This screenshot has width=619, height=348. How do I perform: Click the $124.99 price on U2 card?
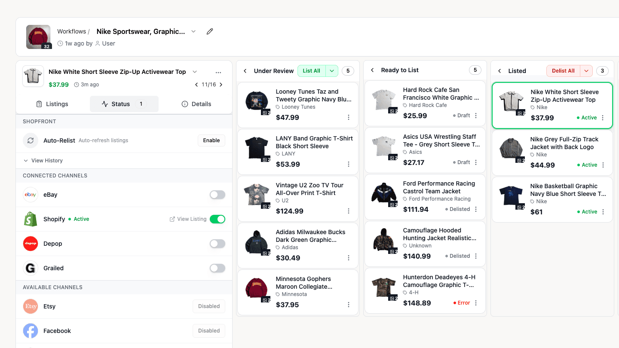(289, 211)
